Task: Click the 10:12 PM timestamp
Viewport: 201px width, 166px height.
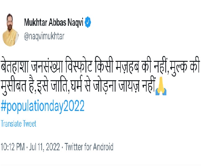Action: 12,147
